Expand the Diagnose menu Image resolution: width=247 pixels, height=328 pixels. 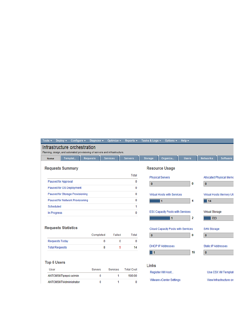coord(96,141)
